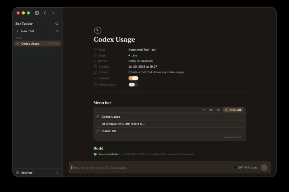The height and width of the screenshot is (192, 289).
Task: Click the battery icon in menu bar preview
Action: pos(211,110)
